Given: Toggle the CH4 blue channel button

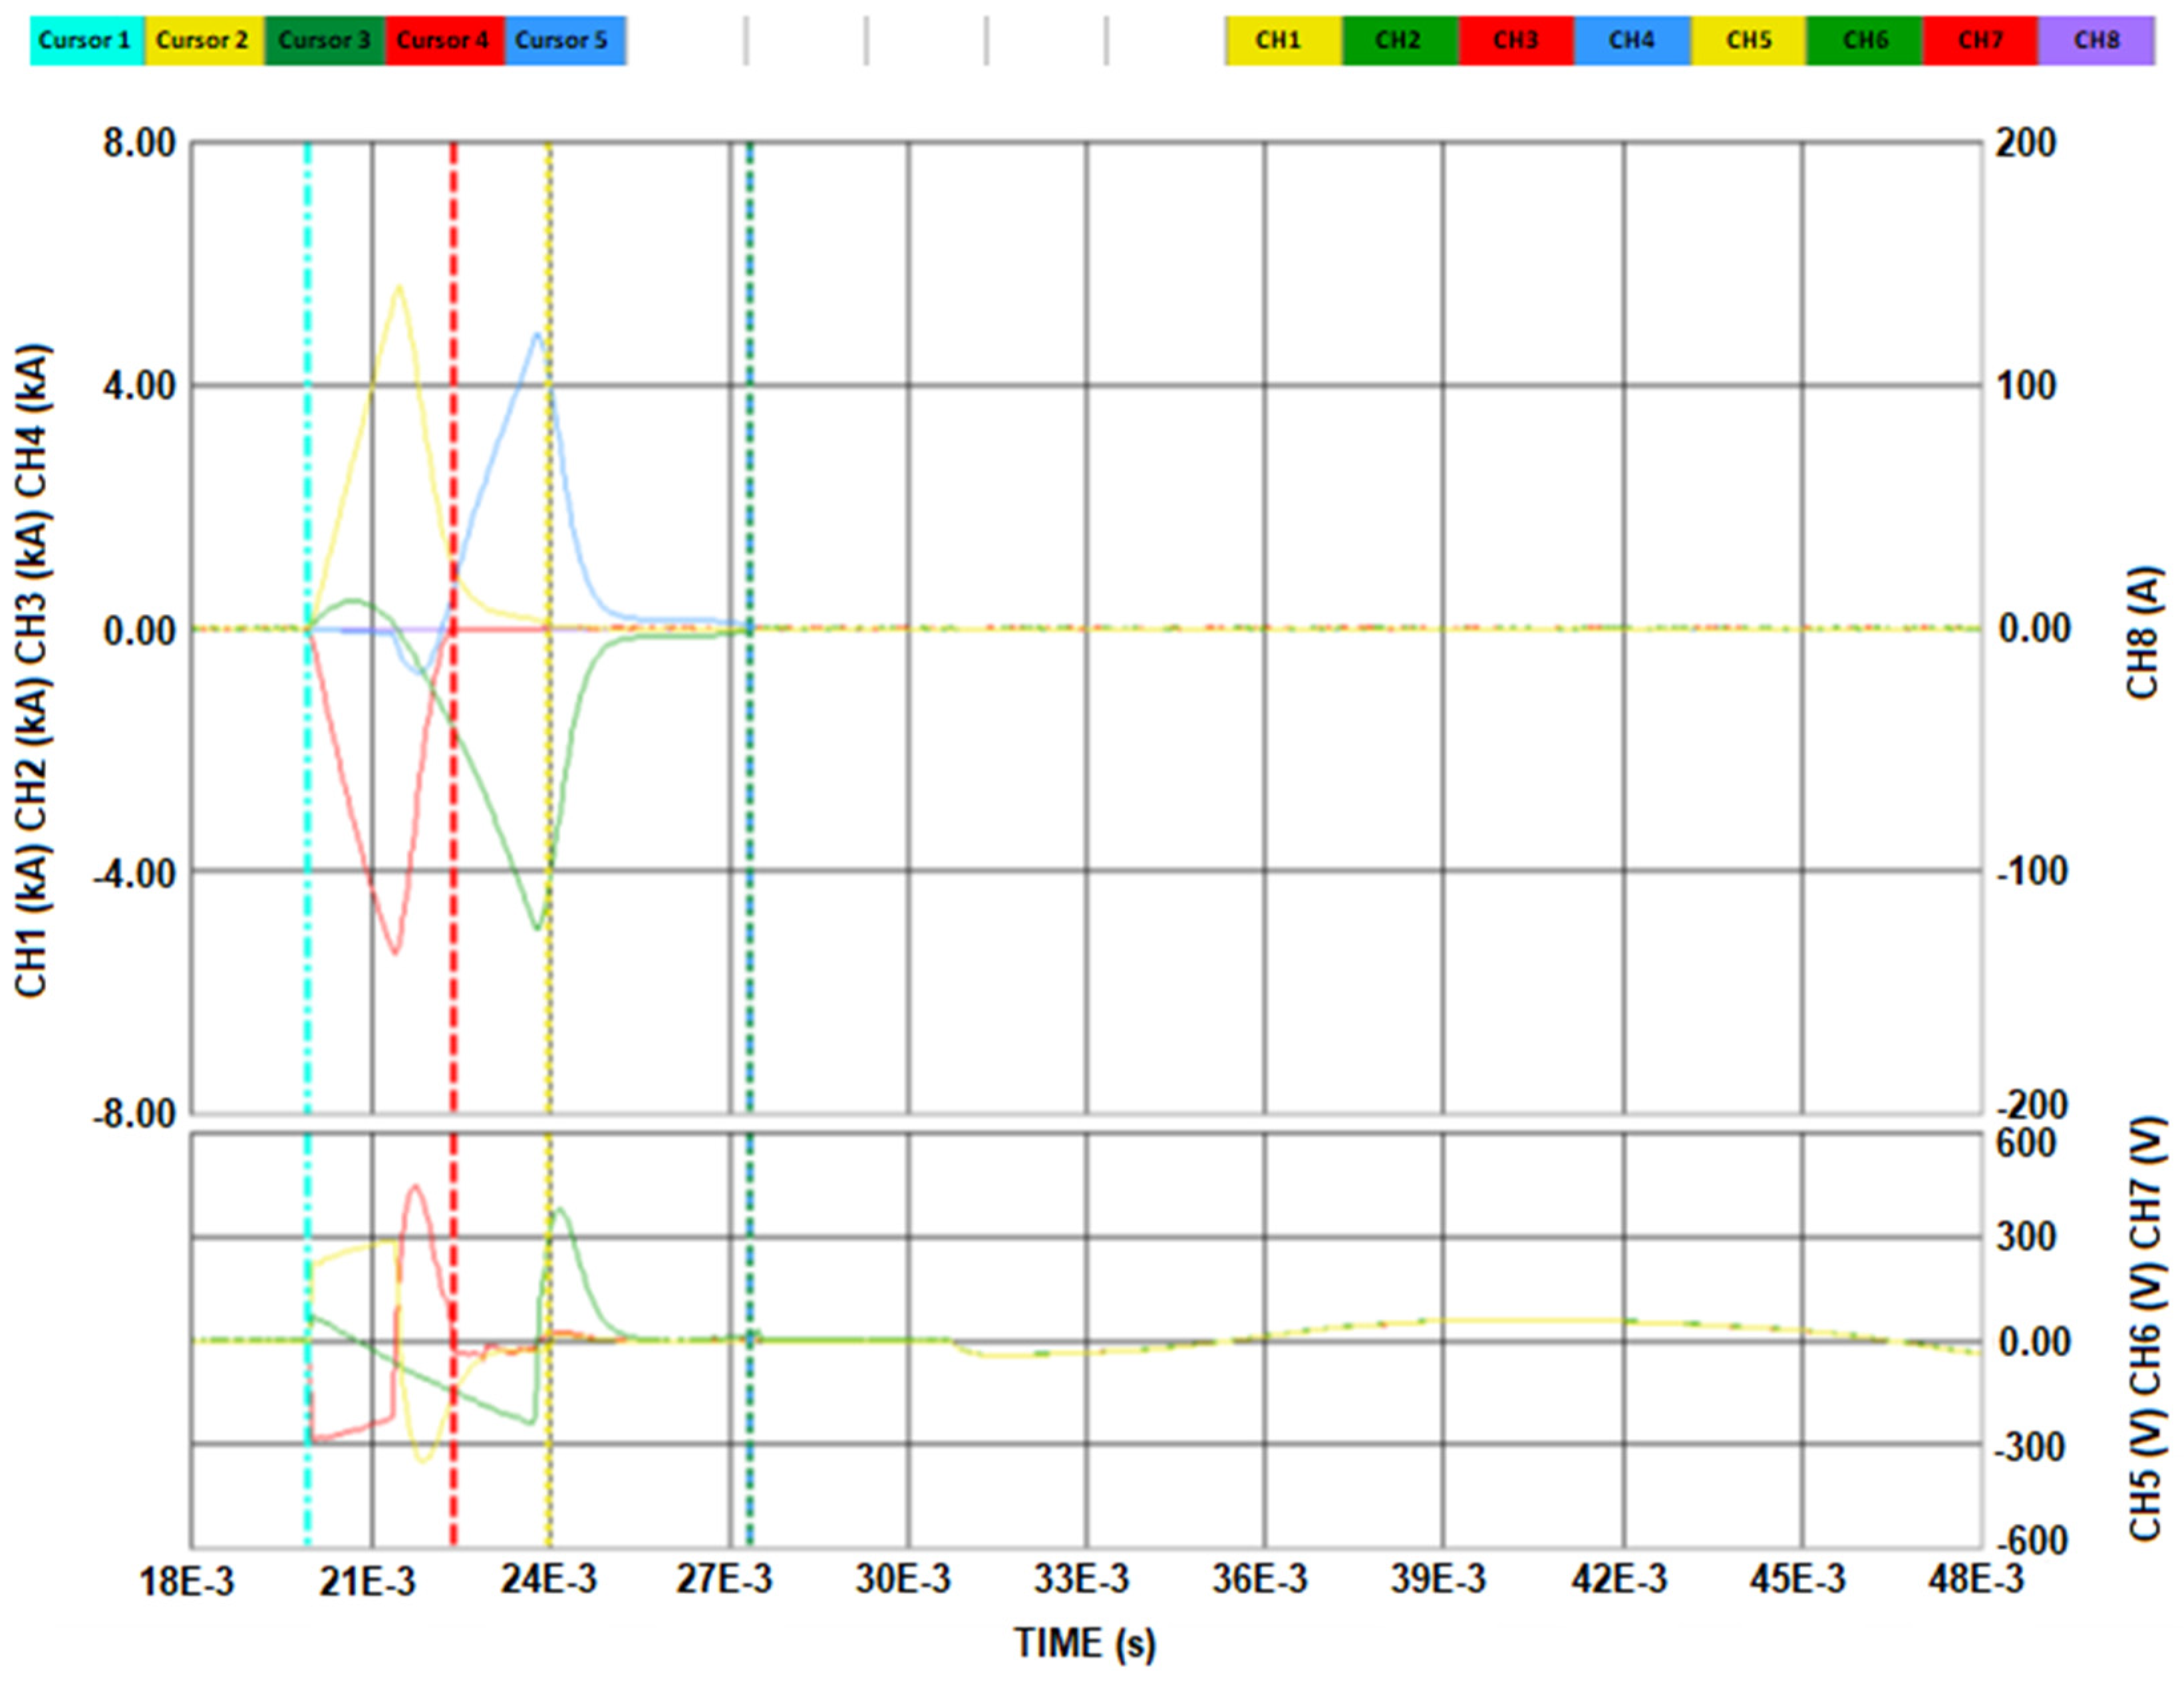Looking at the screenshot, I should coord(1631,41).
